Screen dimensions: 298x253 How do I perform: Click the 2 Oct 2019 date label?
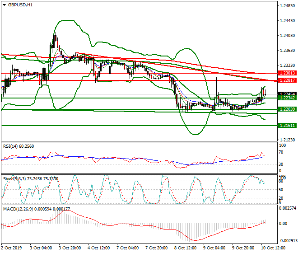pyautogui.click(x=11, y=248)
